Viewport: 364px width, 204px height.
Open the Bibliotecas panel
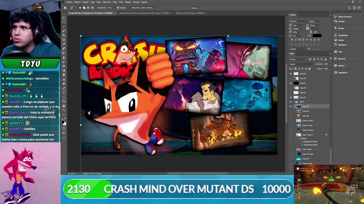tap(341, 45)
